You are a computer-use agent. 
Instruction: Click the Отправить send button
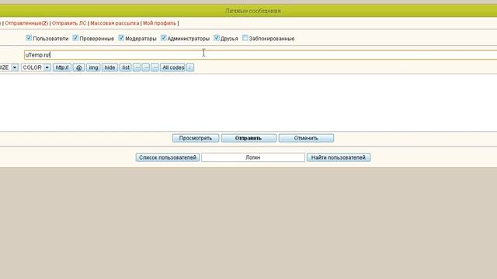pyautogui.click(x=248, y=138)
